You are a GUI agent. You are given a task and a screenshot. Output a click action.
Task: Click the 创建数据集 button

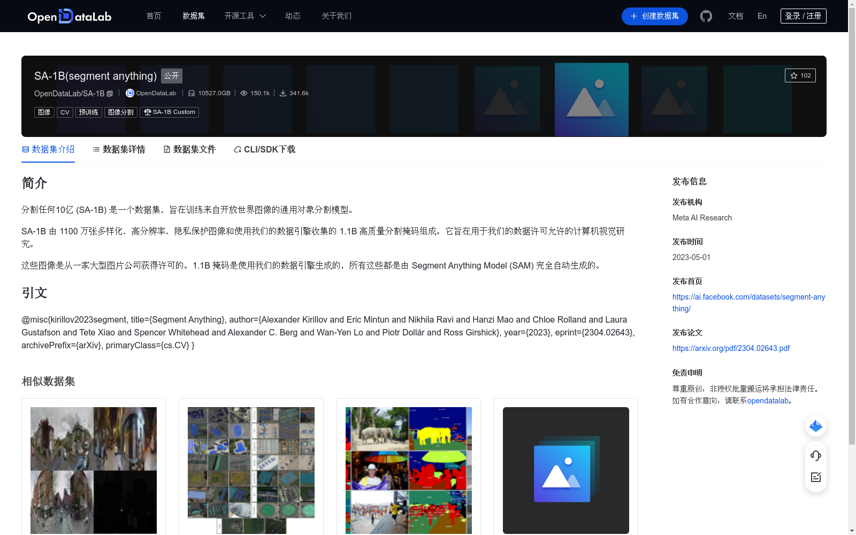click(654, 16)
